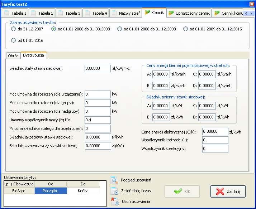The width and height of the screenshot is (256, 209).
Task: Select the Bieżące row cell
Action: pyautogui.click(x=19, y=191)
